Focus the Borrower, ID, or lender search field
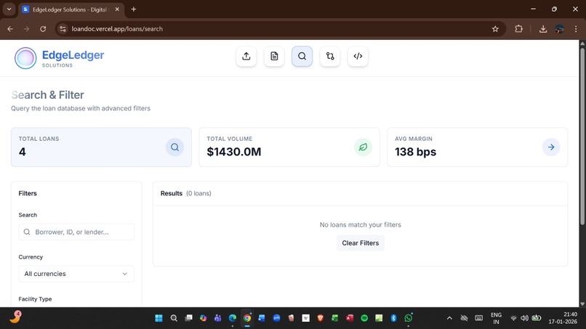This screenshot has height=329, width=586. click(x=76, y=232)
